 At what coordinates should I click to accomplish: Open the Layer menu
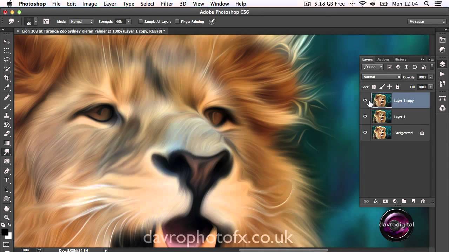tap(110, 4)
